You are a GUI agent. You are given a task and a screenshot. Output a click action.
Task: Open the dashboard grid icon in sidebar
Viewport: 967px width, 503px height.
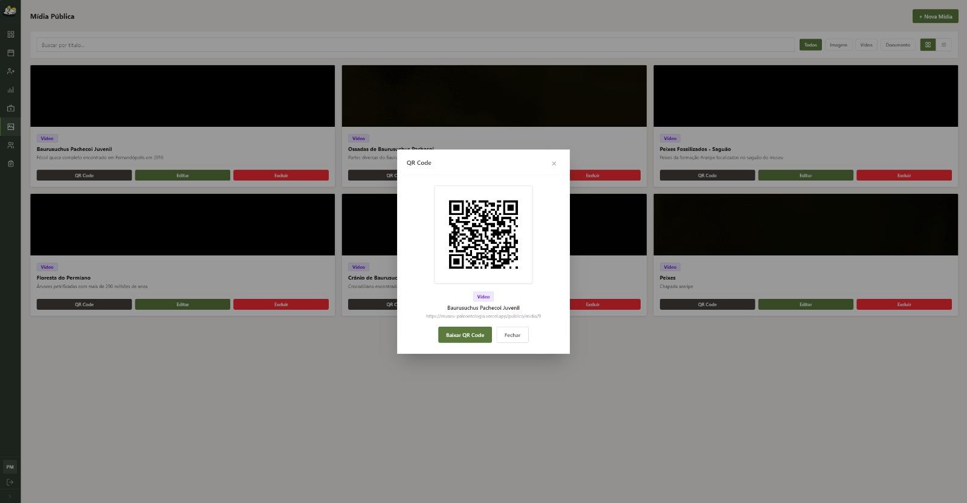[10, 34]
